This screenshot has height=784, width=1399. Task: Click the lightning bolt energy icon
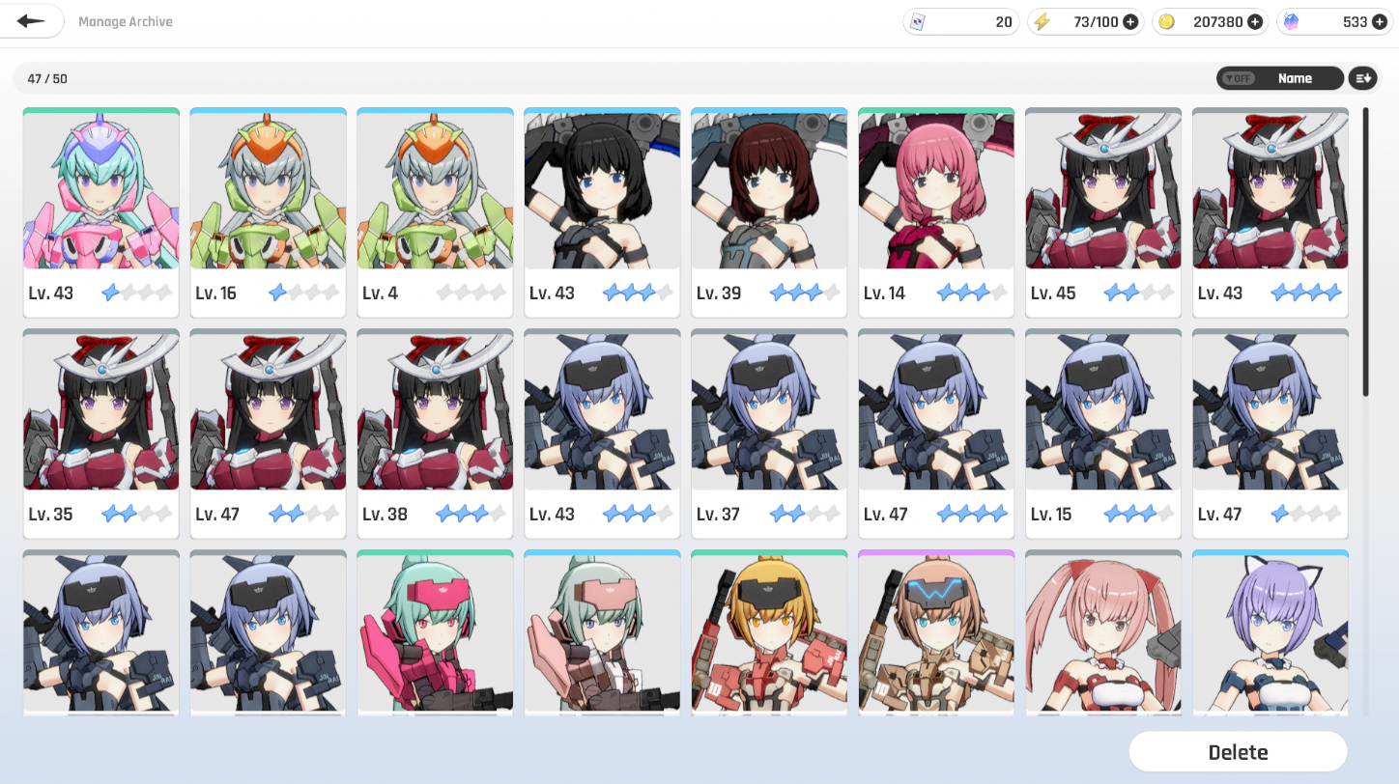[x=1042, y=21]
